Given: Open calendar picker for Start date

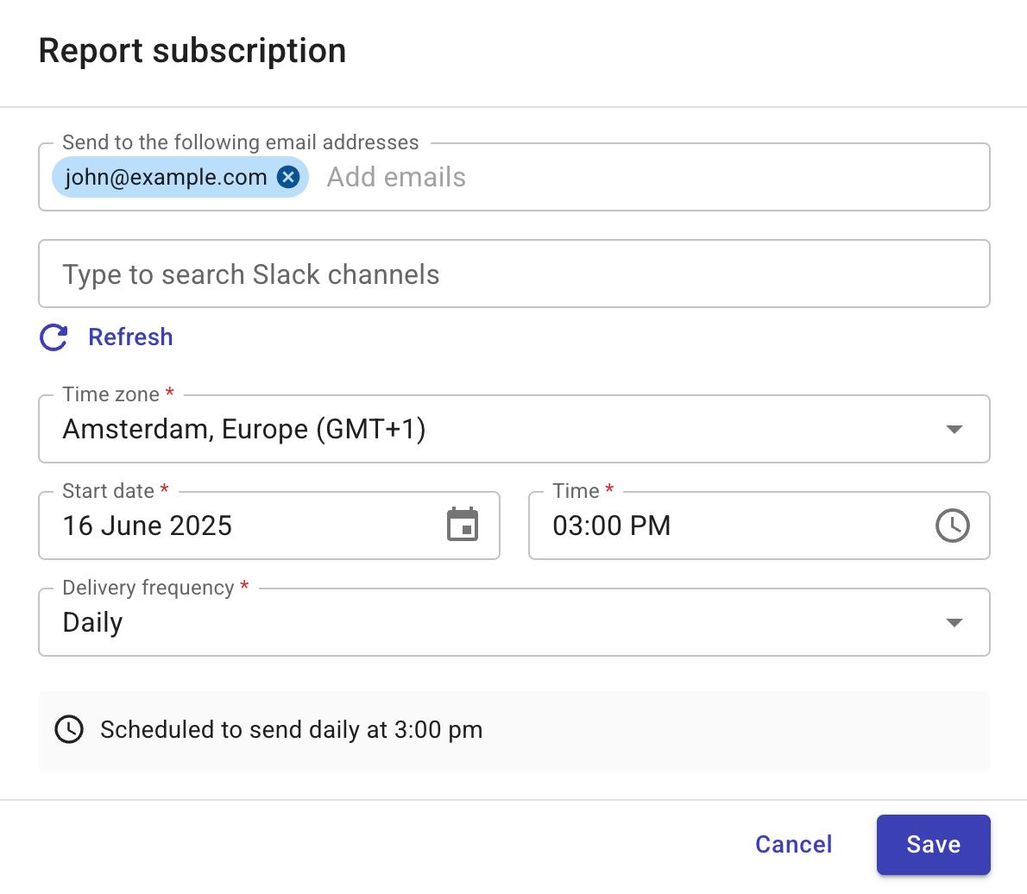Looking at the screenshot, I should (x=463, y=525).
